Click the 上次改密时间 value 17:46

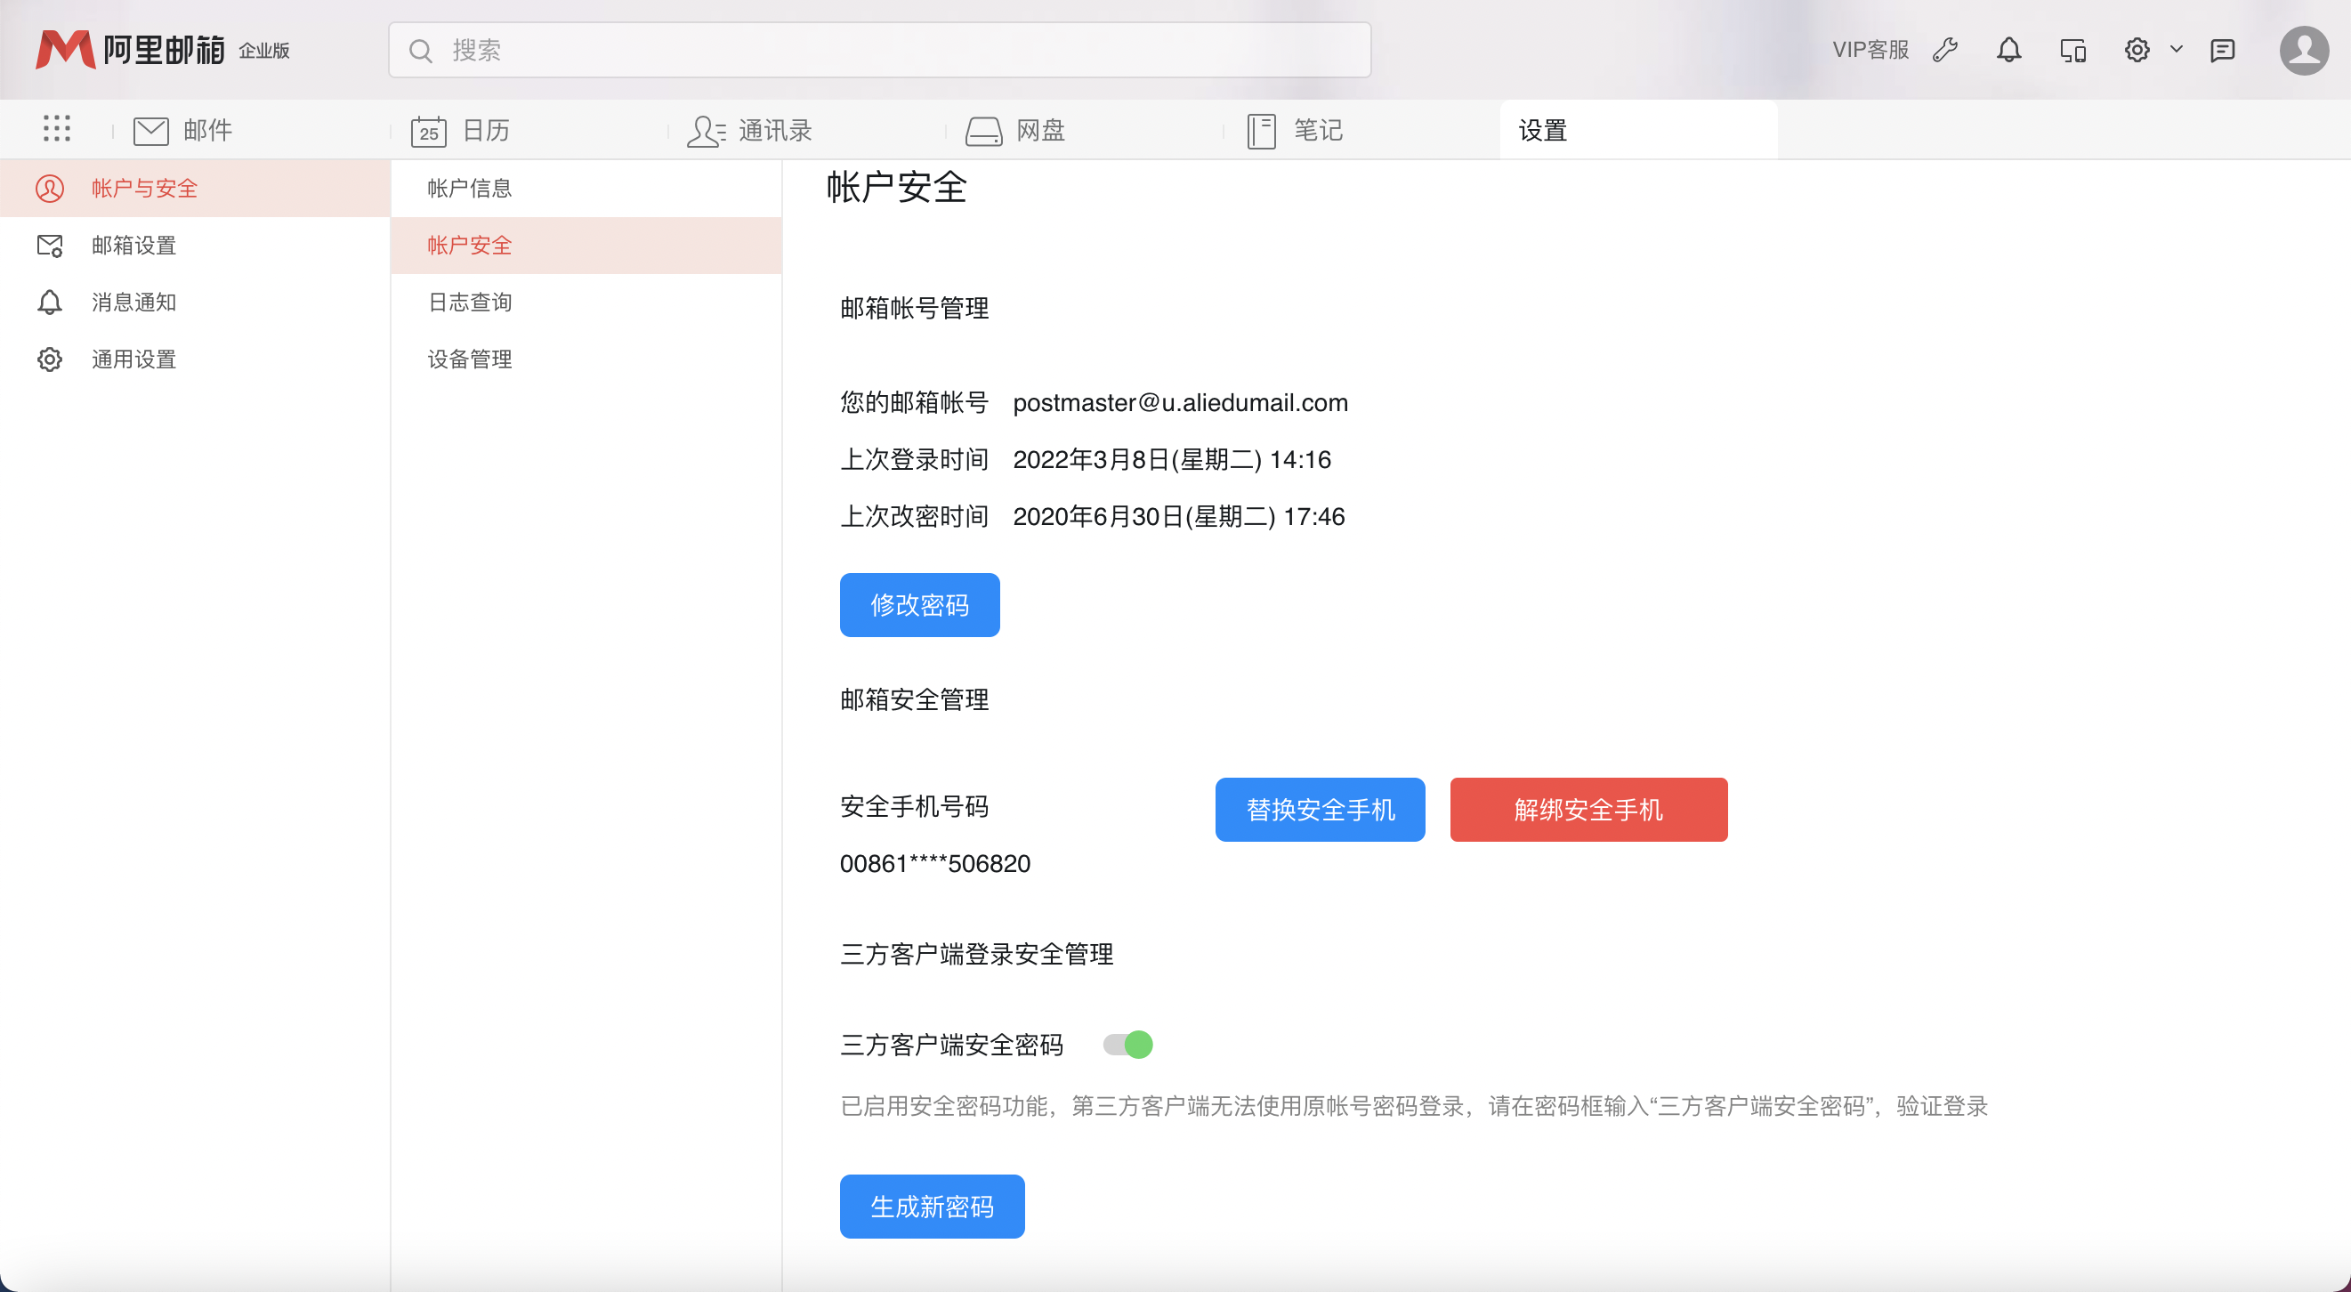(x=1178, y=516)
